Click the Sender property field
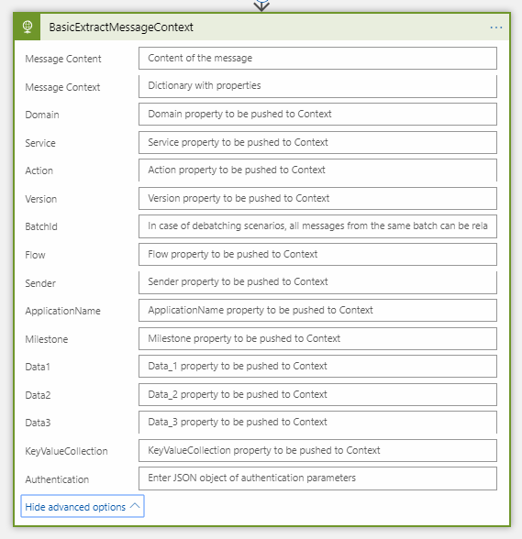 pyautogui.click(x=317, y=282)
